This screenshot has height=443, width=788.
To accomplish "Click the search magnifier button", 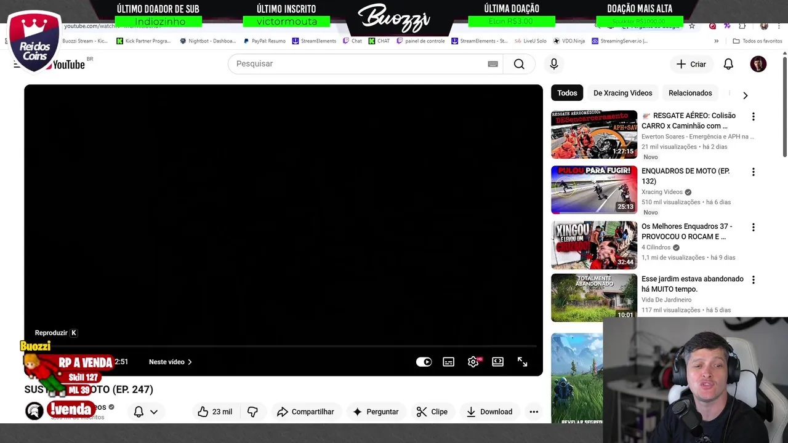I will click(x=519, y=64).
